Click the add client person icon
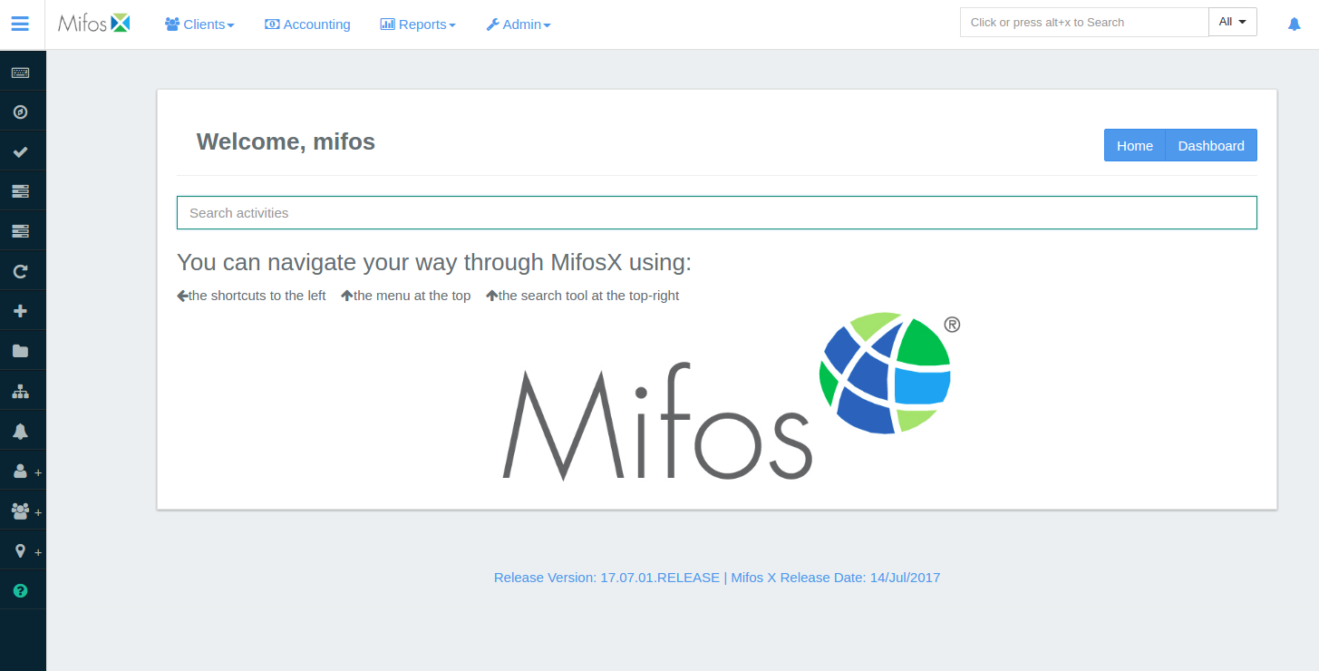Viewport: 1319px width, 671px height. click(20, 472)
